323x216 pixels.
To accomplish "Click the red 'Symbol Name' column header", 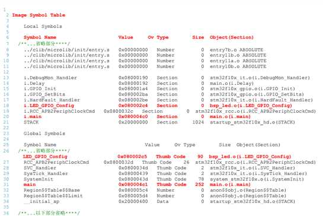I will (40, 37).
